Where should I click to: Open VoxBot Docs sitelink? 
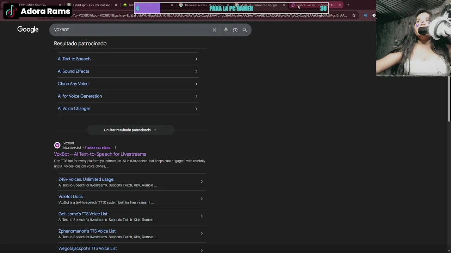pyautogui.click(x=70, y=196)
